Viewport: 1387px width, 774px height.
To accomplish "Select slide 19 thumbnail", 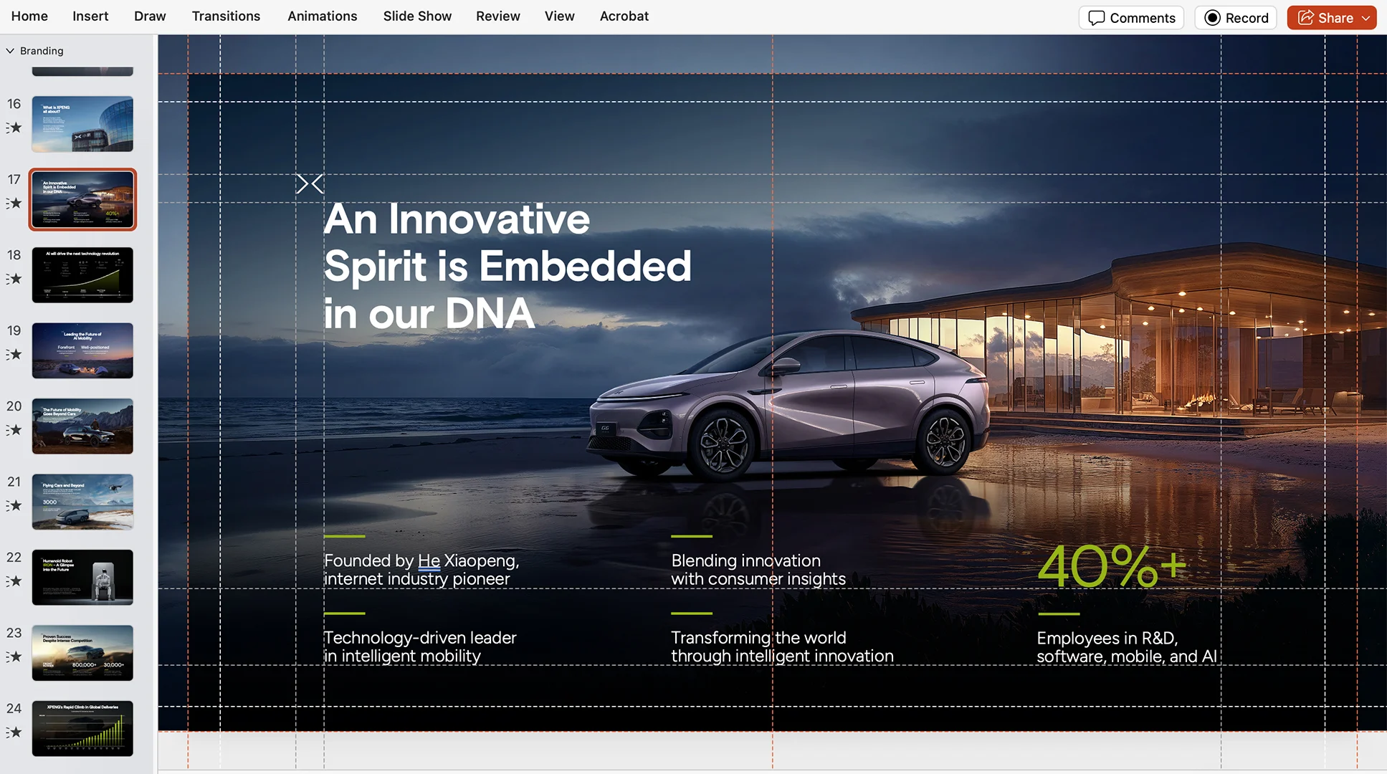I will (x=82, y=350).
